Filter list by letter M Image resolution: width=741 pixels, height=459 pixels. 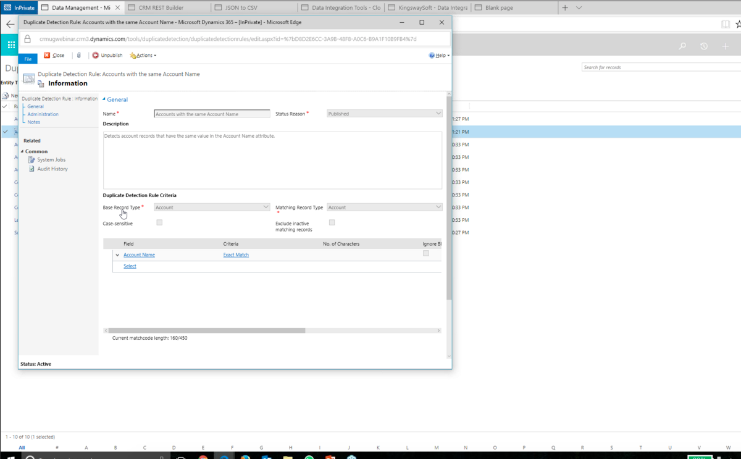tap(437, 448)
